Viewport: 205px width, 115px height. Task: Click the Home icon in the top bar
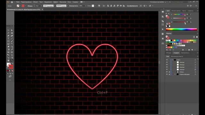pyautogui.click(x=12, y=2)
